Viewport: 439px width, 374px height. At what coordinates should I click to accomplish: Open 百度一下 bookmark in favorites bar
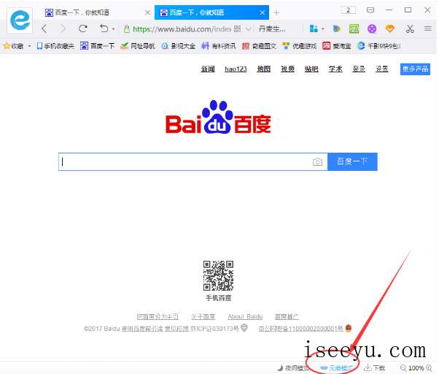click(98, 46)
